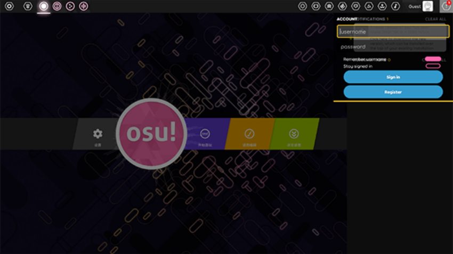453x254 pixels.
Task: Open the chat speech-bubble icon
Action: coord(355,6)
